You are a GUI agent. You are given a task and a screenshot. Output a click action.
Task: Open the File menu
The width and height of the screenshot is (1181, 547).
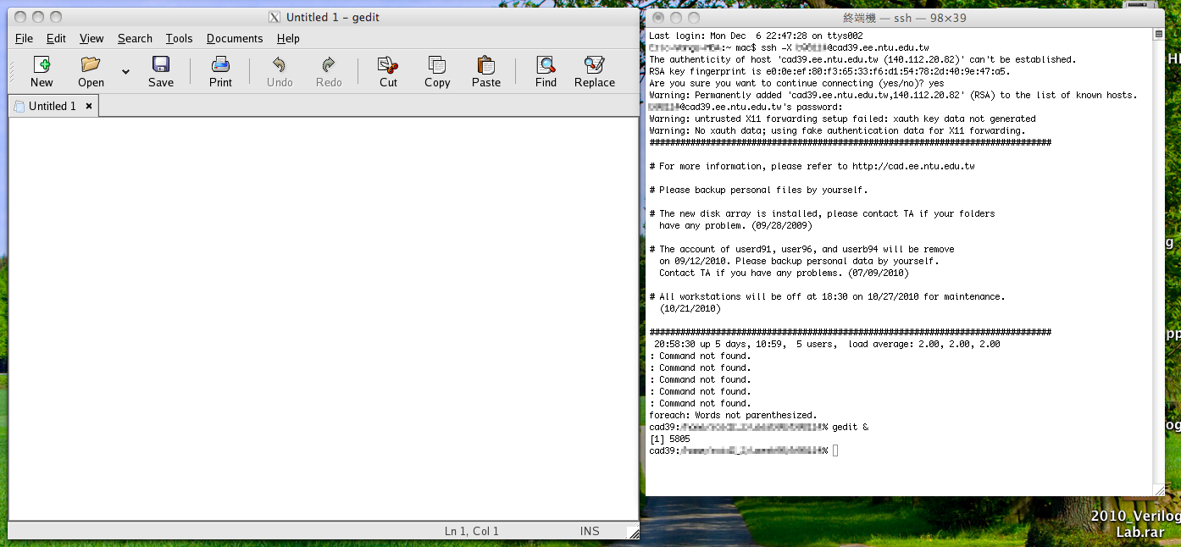point(24,38)
